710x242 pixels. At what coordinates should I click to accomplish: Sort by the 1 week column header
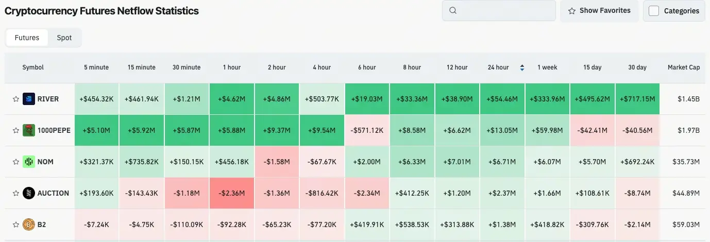click(x=547, y=67)
